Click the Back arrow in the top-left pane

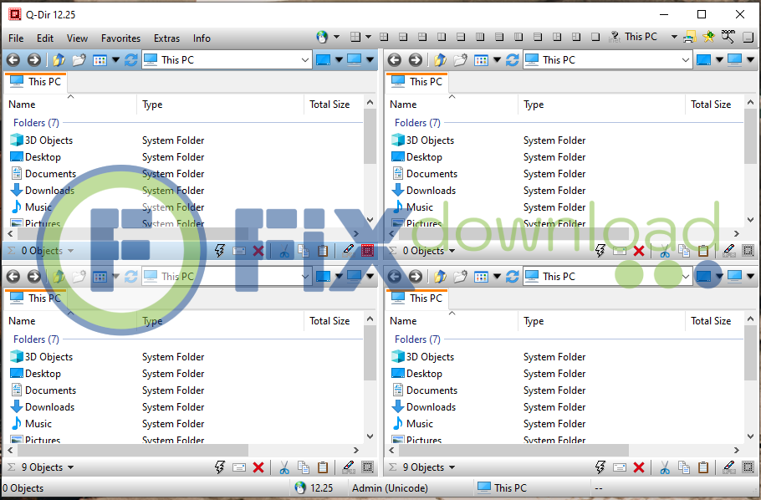13,59
